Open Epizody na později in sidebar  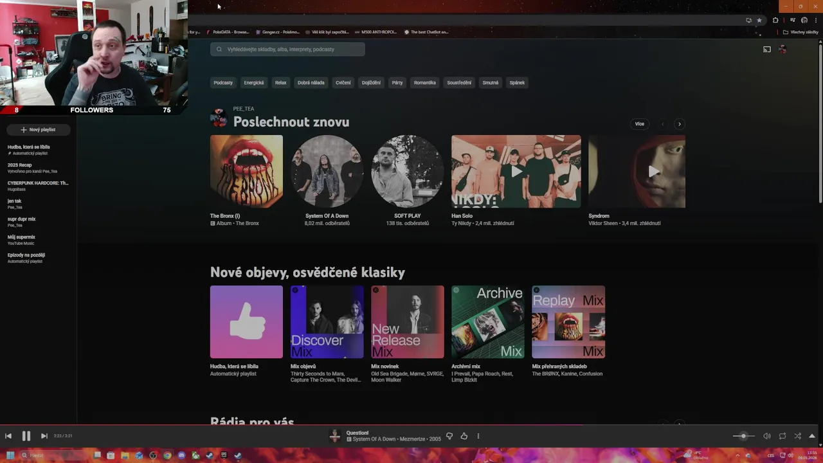[x=38, y=258]
